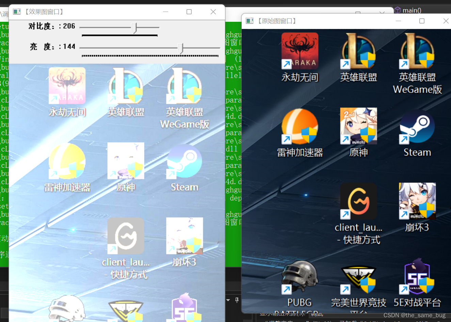The height and width of the screenshot is (322, 451).
Task: Click the client_lau shortcut icon in the effect window
Action: coord(126,236)
